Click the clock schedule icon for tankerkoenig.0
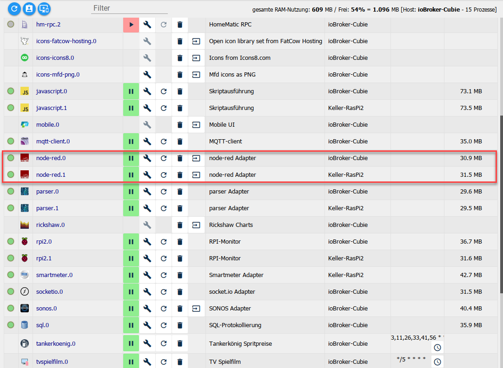 coord(437,348)
